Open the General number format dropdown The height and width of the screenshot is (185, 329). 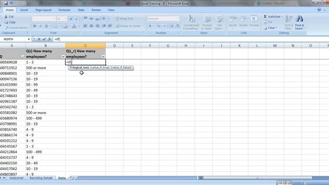[x=177, y=18]
